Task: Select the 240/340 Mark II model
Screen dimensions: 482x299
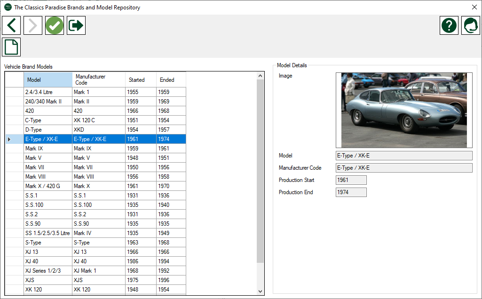Action: (x=48, y=102)
